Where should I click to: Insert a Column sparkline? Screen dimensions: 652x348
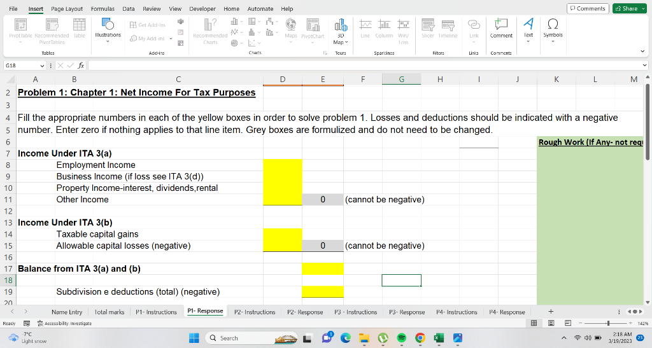tap(384, 29)
